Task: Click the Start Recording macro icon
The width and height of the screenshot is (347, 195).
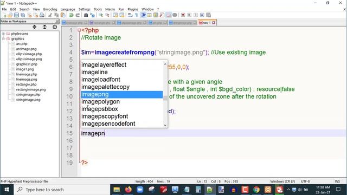Action: click(183, 15)
